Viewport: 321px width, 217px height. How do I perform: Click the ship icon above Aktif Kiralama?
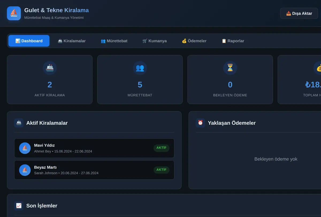pyautogui.click(x=50, y=68)
